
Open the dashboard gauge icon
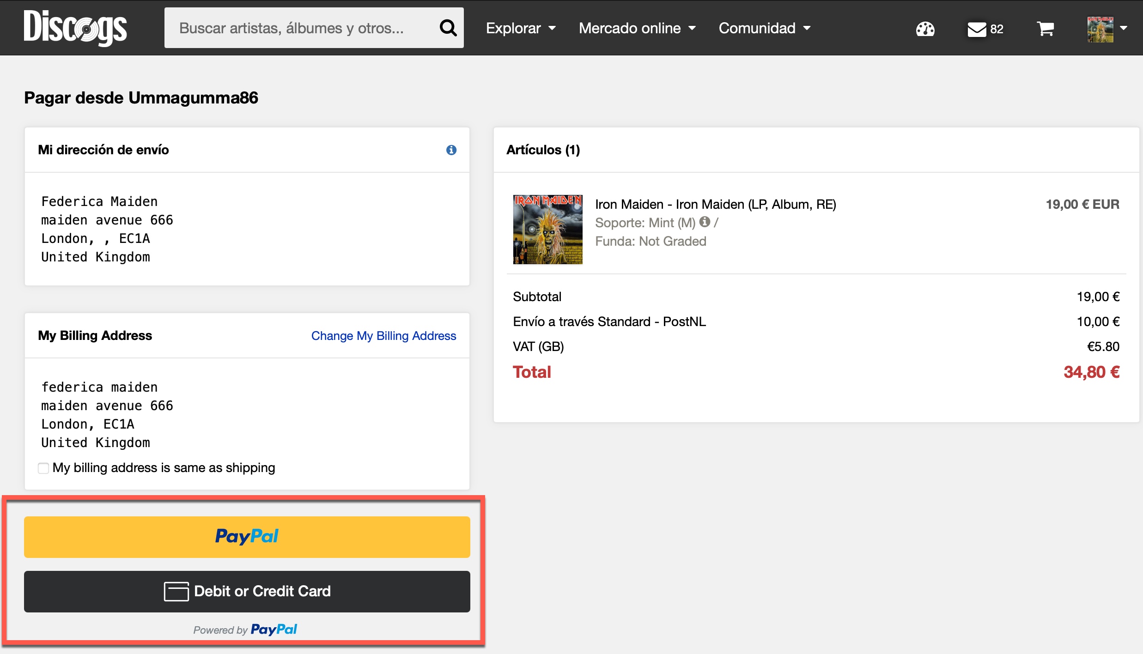(x=925, y=29)
